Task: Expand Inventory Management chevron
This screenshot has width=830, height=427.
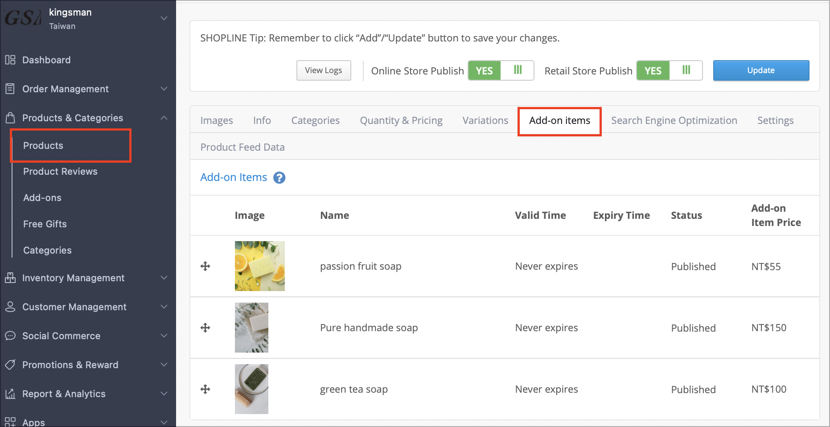Action: [x=164, y=278]
